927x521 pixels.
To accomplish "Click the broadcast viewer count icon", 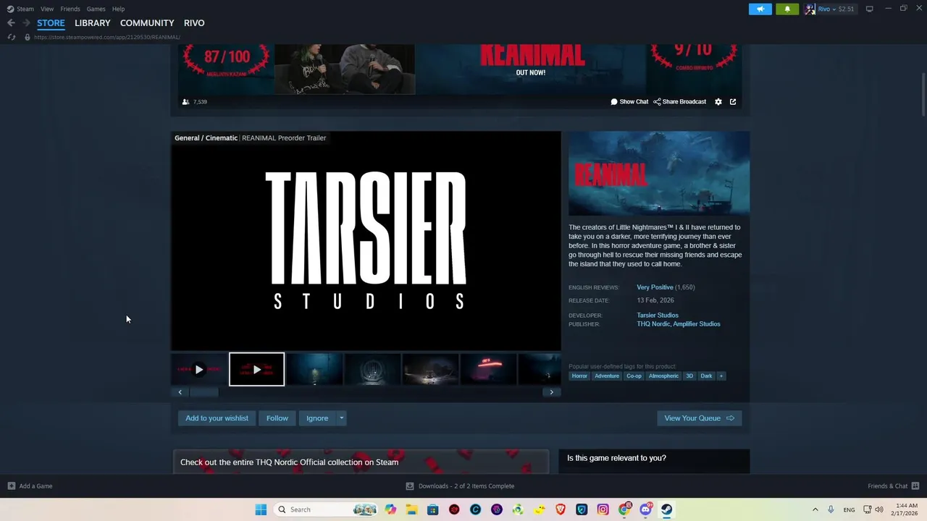I will (x=185, y=102).
